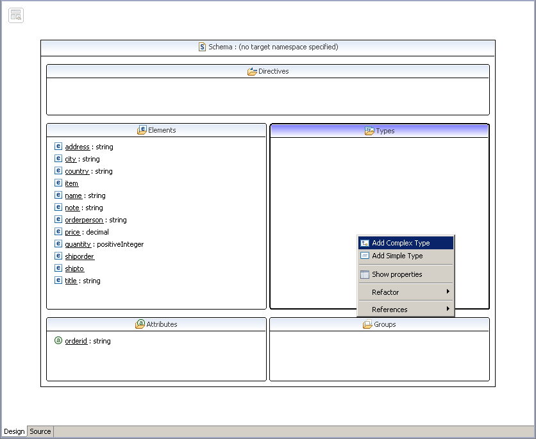Click the Directives section header label
Screen dimensions: 536x439
(274, 71)
